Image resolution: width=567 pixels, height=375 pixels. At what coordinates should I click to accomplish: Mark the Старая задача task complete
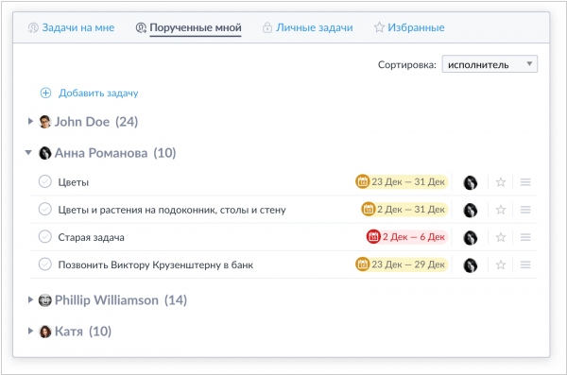point(44,237)
